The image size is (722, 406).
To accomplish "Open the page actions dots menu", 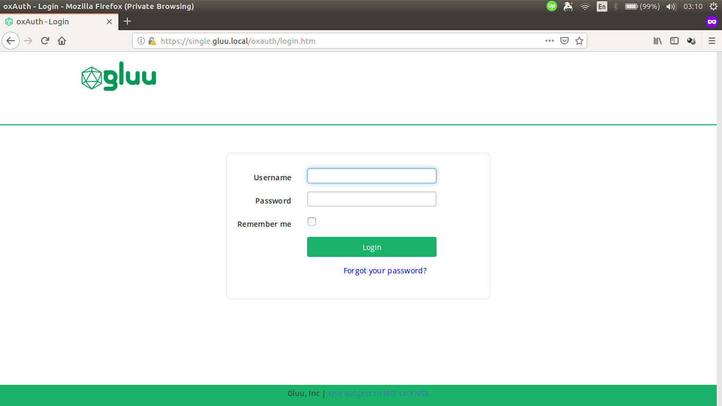I will pyautogui.click(x=550, y=41).
